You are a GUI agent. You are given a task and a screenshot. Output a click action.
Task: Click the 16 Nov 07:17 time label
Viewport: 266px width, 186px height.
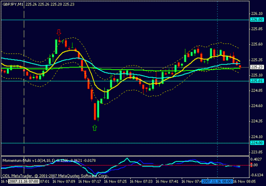point(89,181)
